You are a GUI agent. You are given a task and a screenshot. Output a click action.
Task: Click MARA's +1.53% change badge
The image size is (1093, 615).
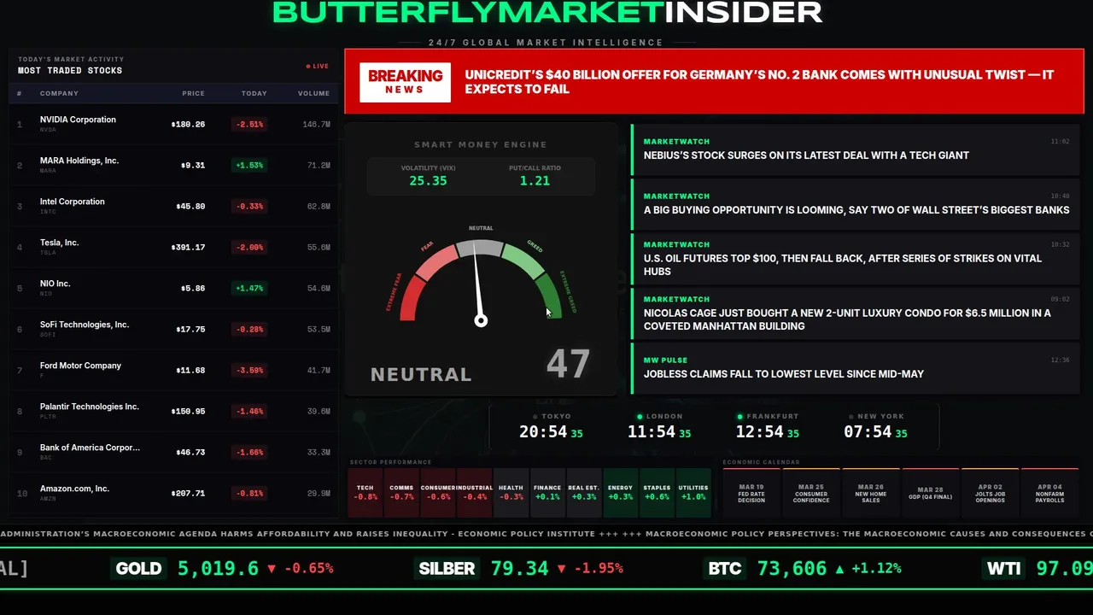coord(249,165)
